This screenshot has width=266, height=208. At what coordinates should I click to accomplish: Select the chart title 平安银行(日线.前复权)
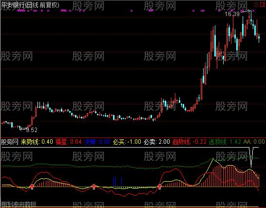coord(30,5)
